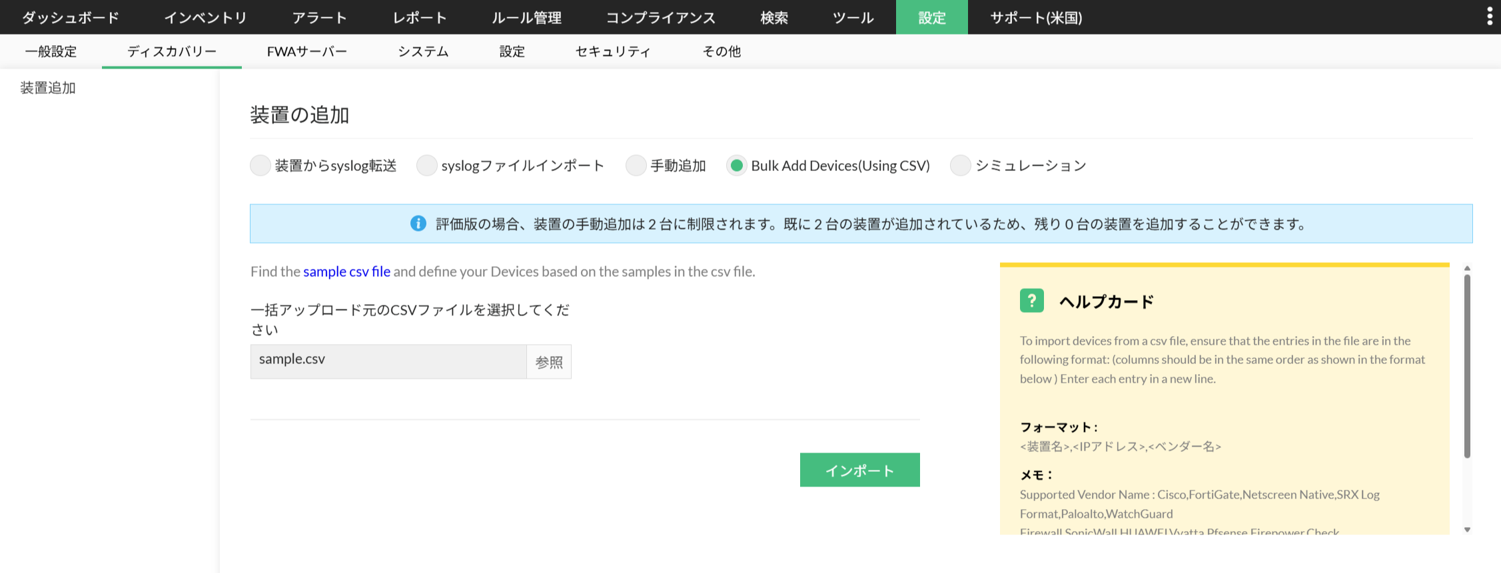Choose the シミュレーション radio option
The width and height of the screenshot is (1501, 573).
pyautogui.click(x=960, y=166)
